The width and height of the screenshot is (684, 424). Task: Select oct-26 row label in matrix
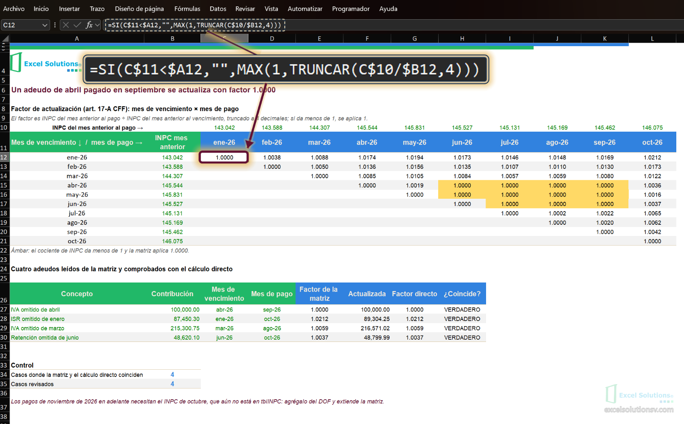[77, 241]
